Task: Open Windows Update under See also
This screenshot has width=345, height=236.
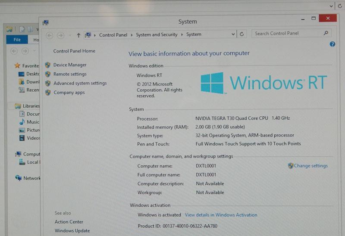Action: [x=72, y=231]
